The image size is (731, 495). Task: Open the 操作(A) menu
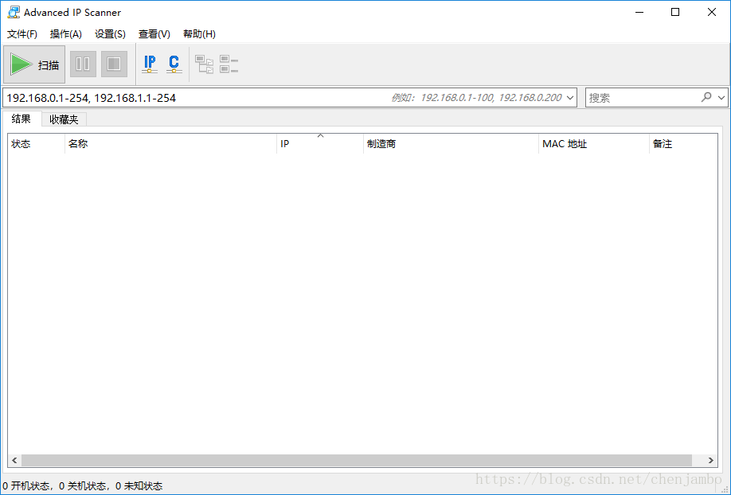[x=66, y=34]
